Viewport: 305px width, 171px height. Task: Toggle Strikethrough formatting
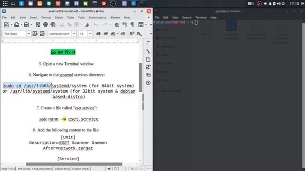pyautogui.click(x=123, y=34)
